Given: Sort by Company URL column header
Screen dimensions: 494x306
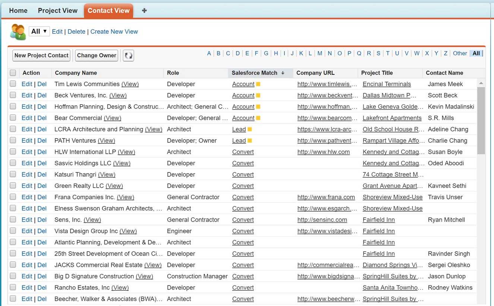Looking at the screenshot, I should point(315,73).
